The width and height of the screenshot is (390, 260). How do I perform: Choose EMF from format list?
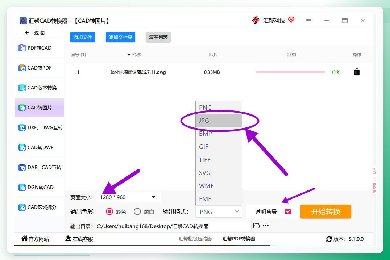click(219, 199)
